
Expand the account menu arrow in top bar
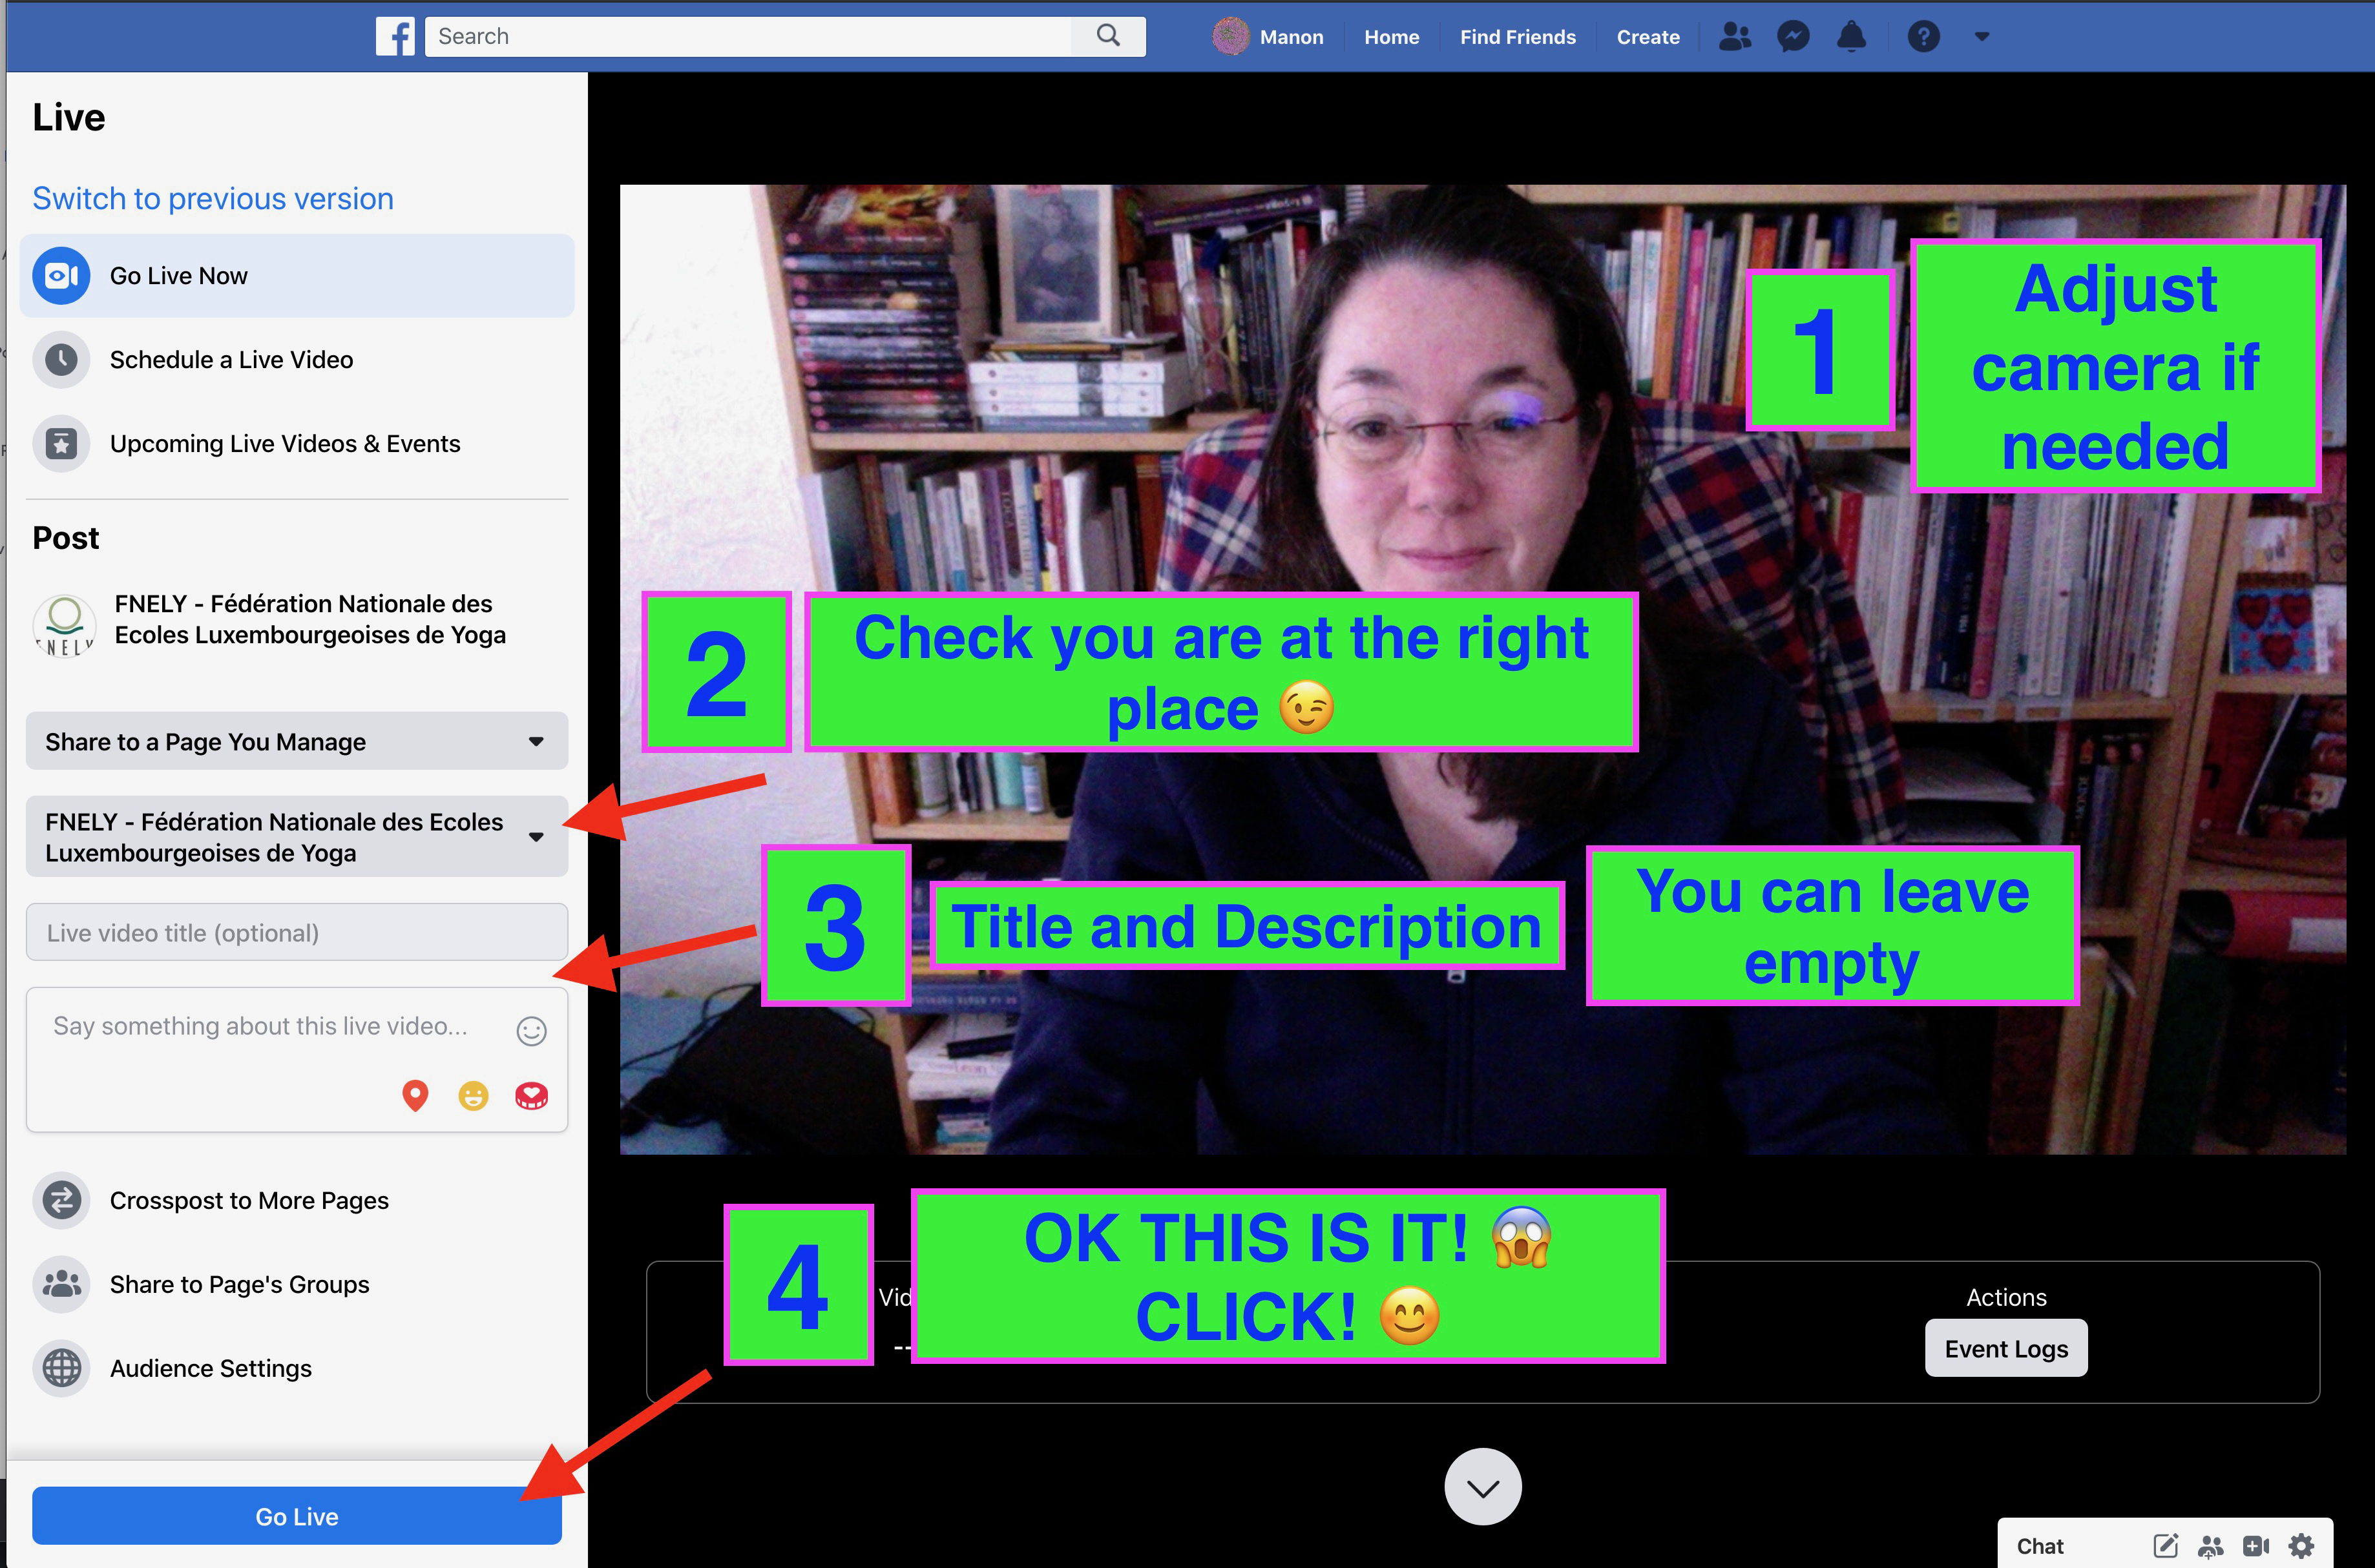(x=1981, y=37)
